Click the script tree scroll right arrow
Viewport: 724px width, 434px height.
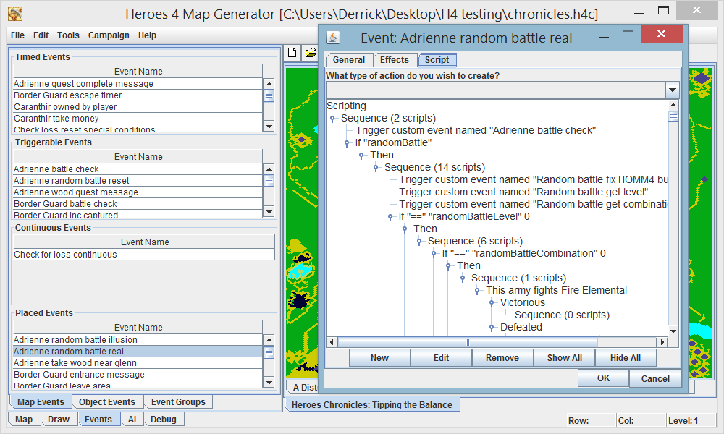click(x=662, y=342)
